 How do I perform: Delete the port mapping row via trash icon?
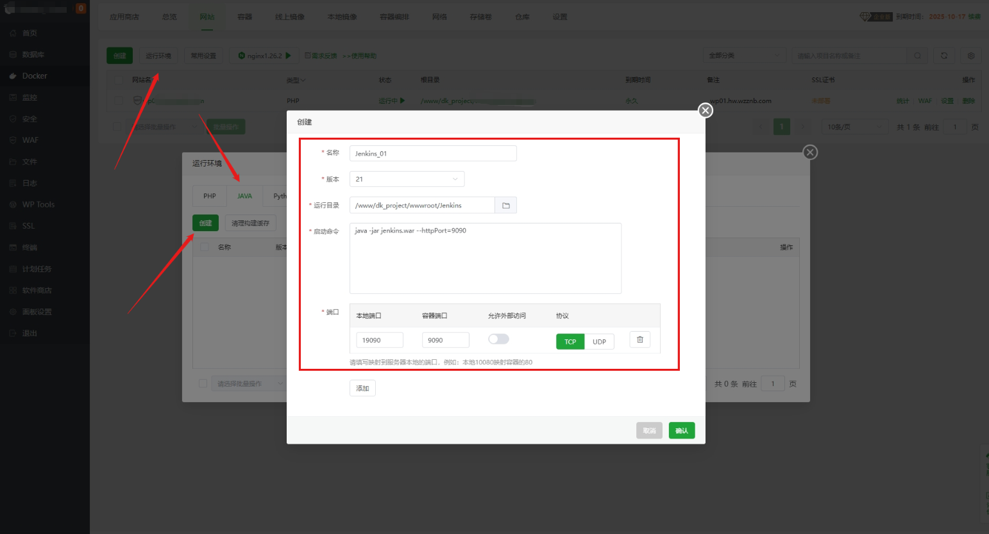click(x=639, y=340)
